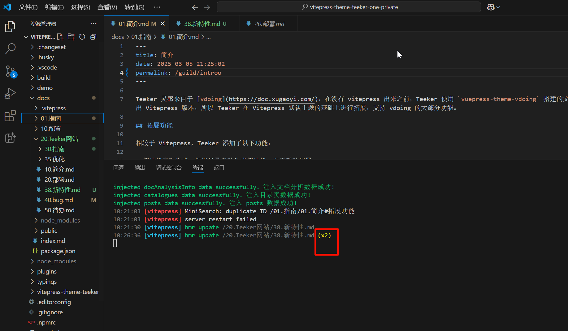
Task: Click the docs breadcrumb segment
Action: (x=118, y=37)
